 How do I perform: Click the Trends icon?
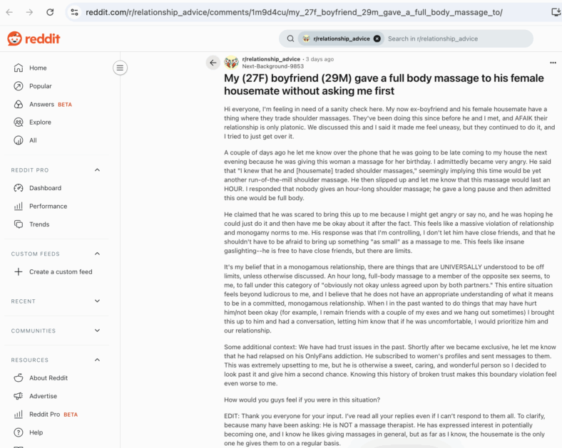click(19, 224)
